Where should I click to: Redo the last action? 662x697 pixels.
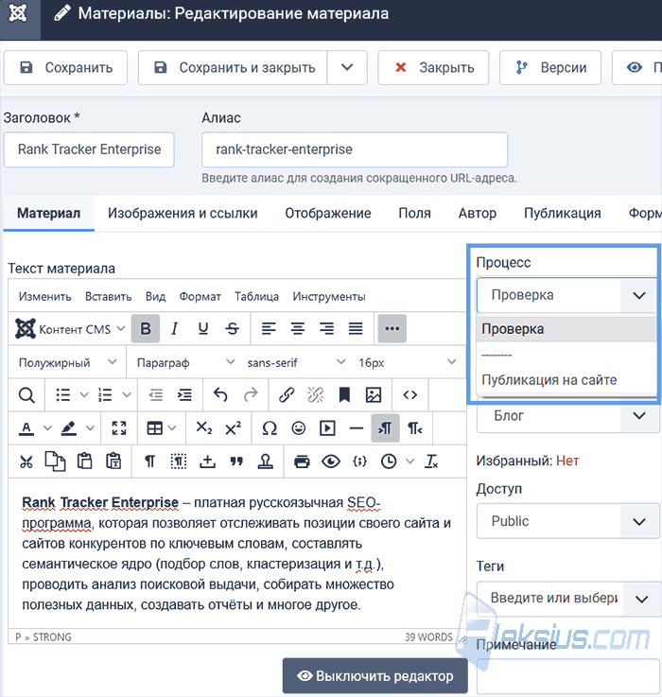pyautogui.click(x=251, y=394)
